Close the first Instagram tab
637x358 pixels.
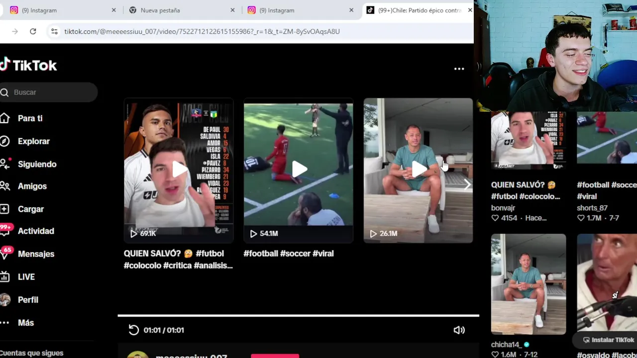point(113,10)
